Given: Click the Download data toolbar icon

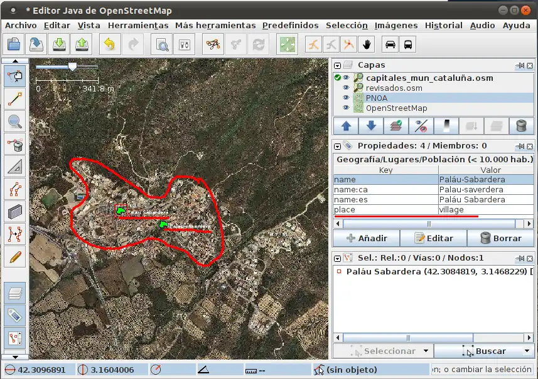Looking at the screenshot, I should (60, 44).
